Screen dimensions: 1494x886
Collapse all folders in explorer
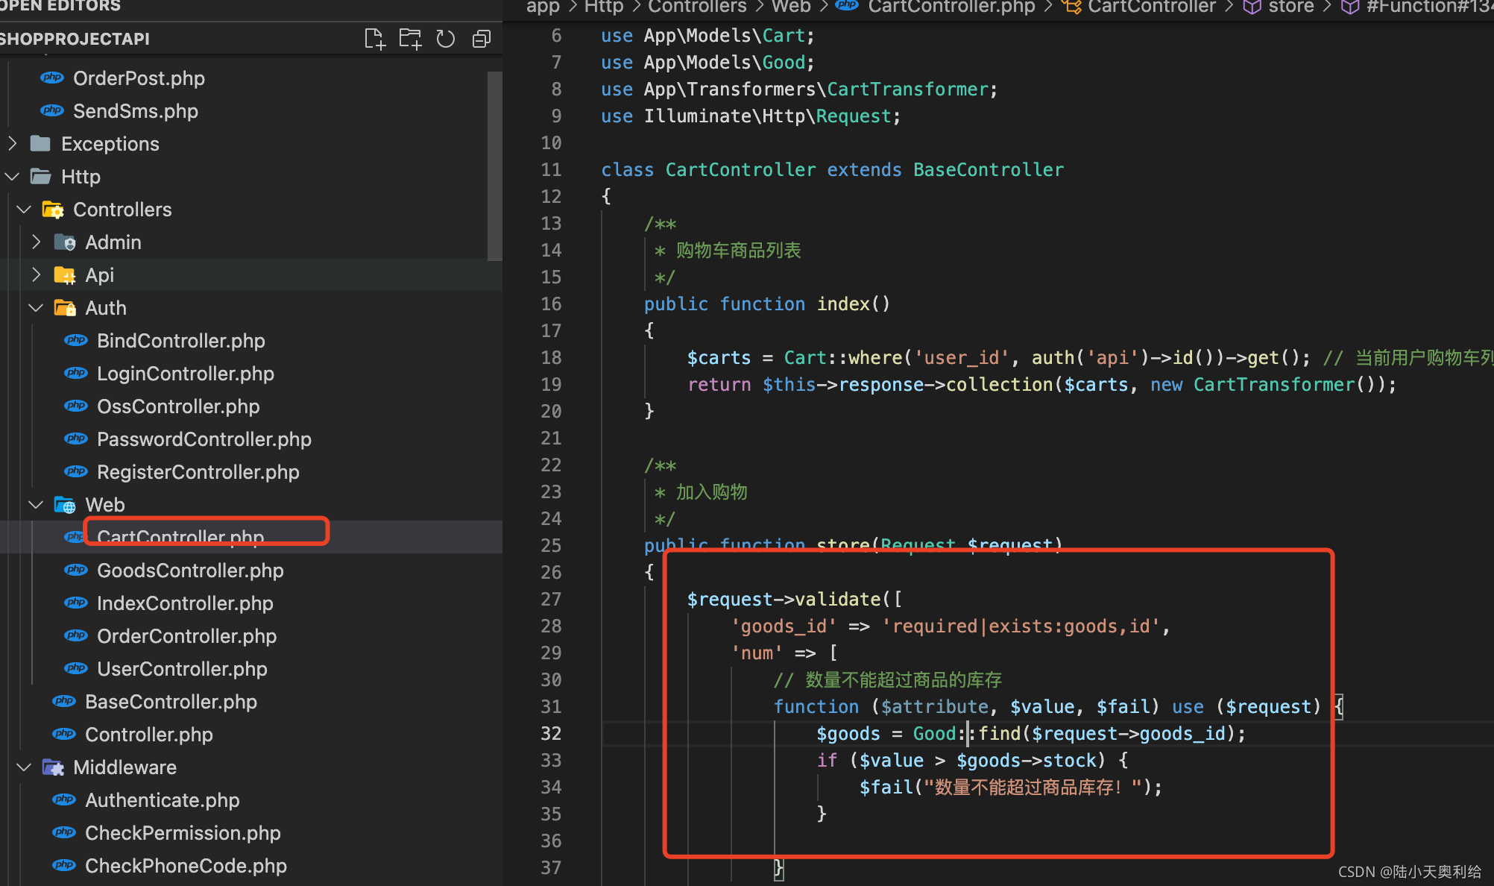[x=482, y=39]
